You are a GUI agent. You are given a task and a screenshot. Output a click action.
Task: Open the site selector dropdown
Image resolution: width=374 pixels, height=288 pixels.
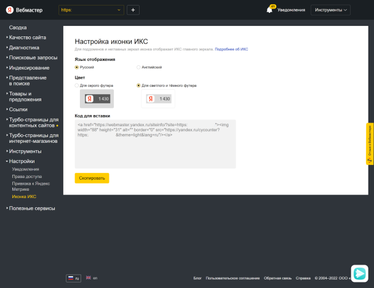tap(91, 10)
